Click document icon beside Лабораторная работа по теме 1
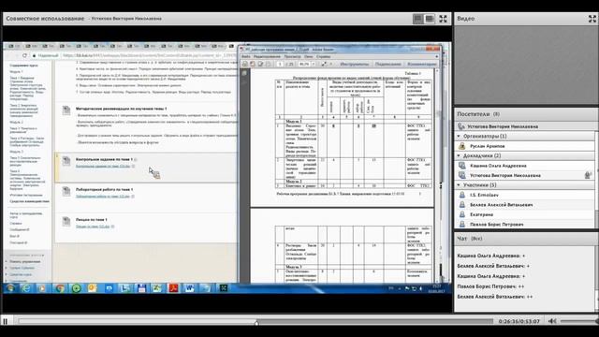 (x=66, y=191)
